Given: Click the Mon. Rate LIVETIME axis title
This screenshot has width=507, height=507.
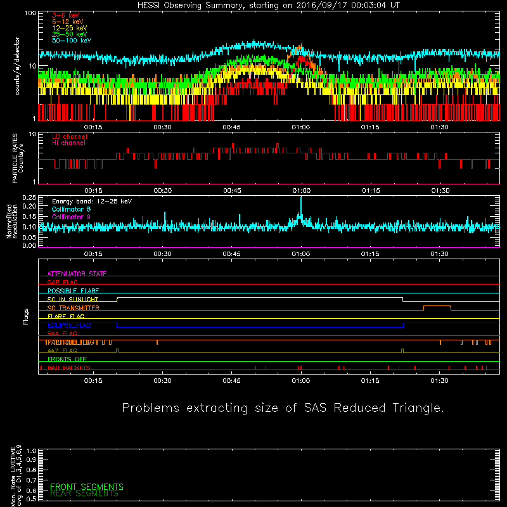Looking at the screenshot, I should click(x=16, y=476).
